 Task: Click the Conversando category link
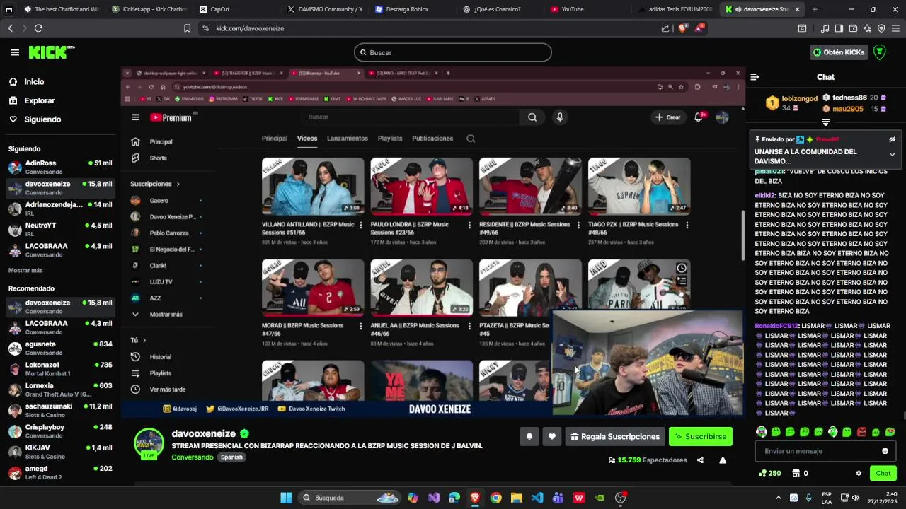193,457
